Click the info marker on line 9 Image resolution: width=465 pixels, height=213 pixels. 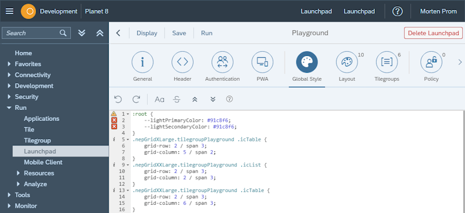point(114,165)
